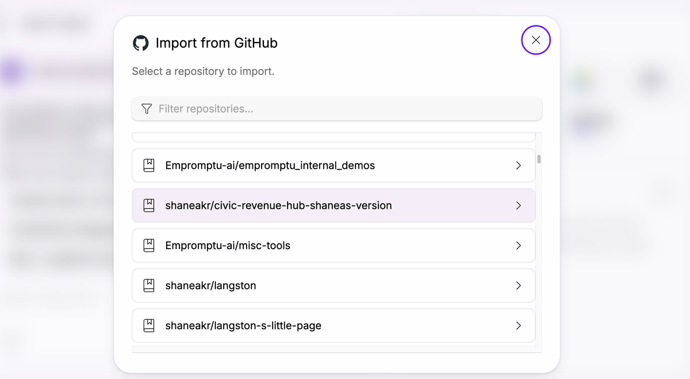Click the repo icon beside langston-s-little-page

coord(149,326)
